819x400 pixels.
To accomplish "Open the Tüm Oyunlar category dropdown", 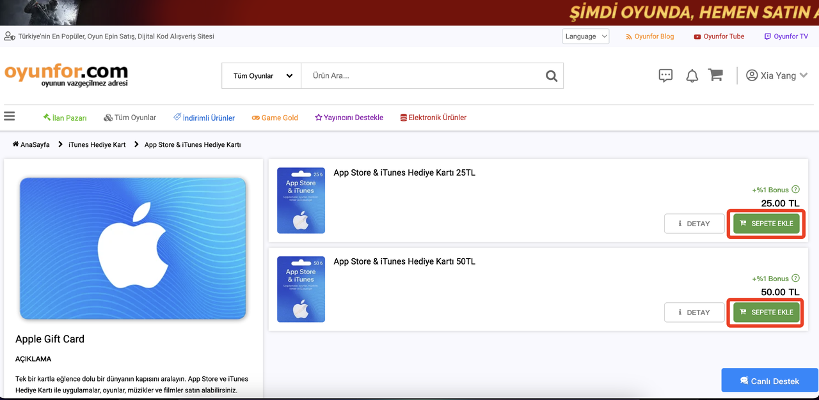I will 262,76.
